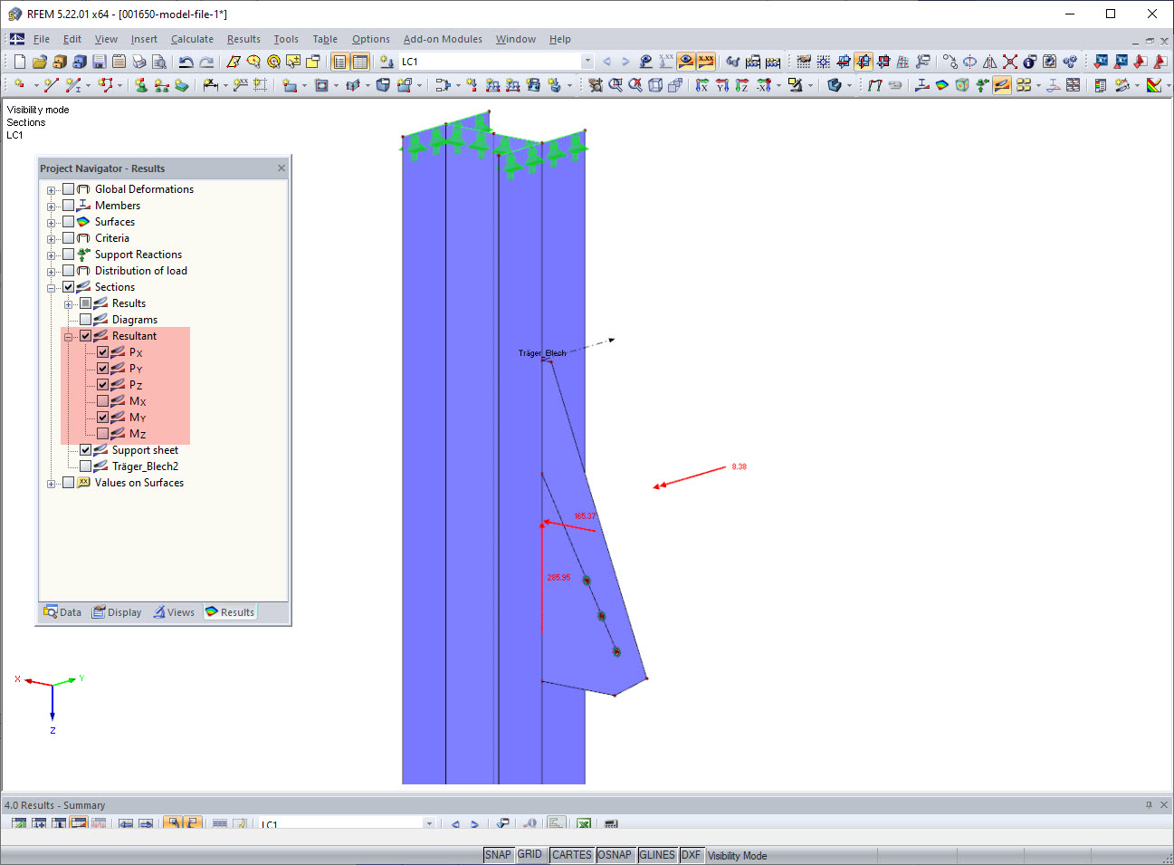The image size is (1174, 865).
Task: Check the Träger_Blech2 checkbox
Action: (85, 466)
